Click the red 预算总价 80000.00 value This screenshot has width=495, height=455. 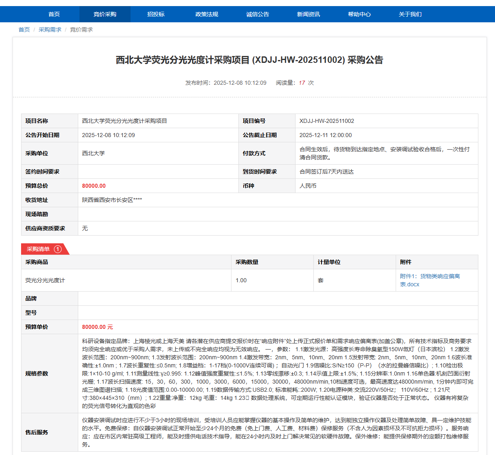tap(94, 186)
